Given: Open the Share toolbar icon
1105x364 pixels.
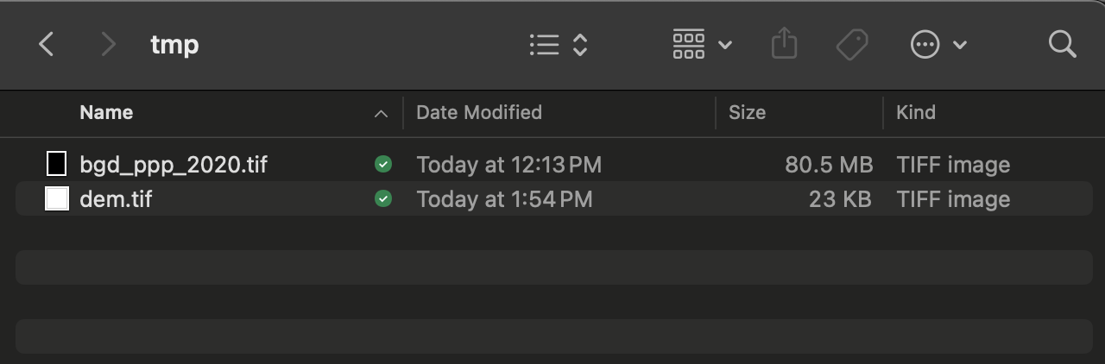Looking at the screenshot, I should coord(784,44).
